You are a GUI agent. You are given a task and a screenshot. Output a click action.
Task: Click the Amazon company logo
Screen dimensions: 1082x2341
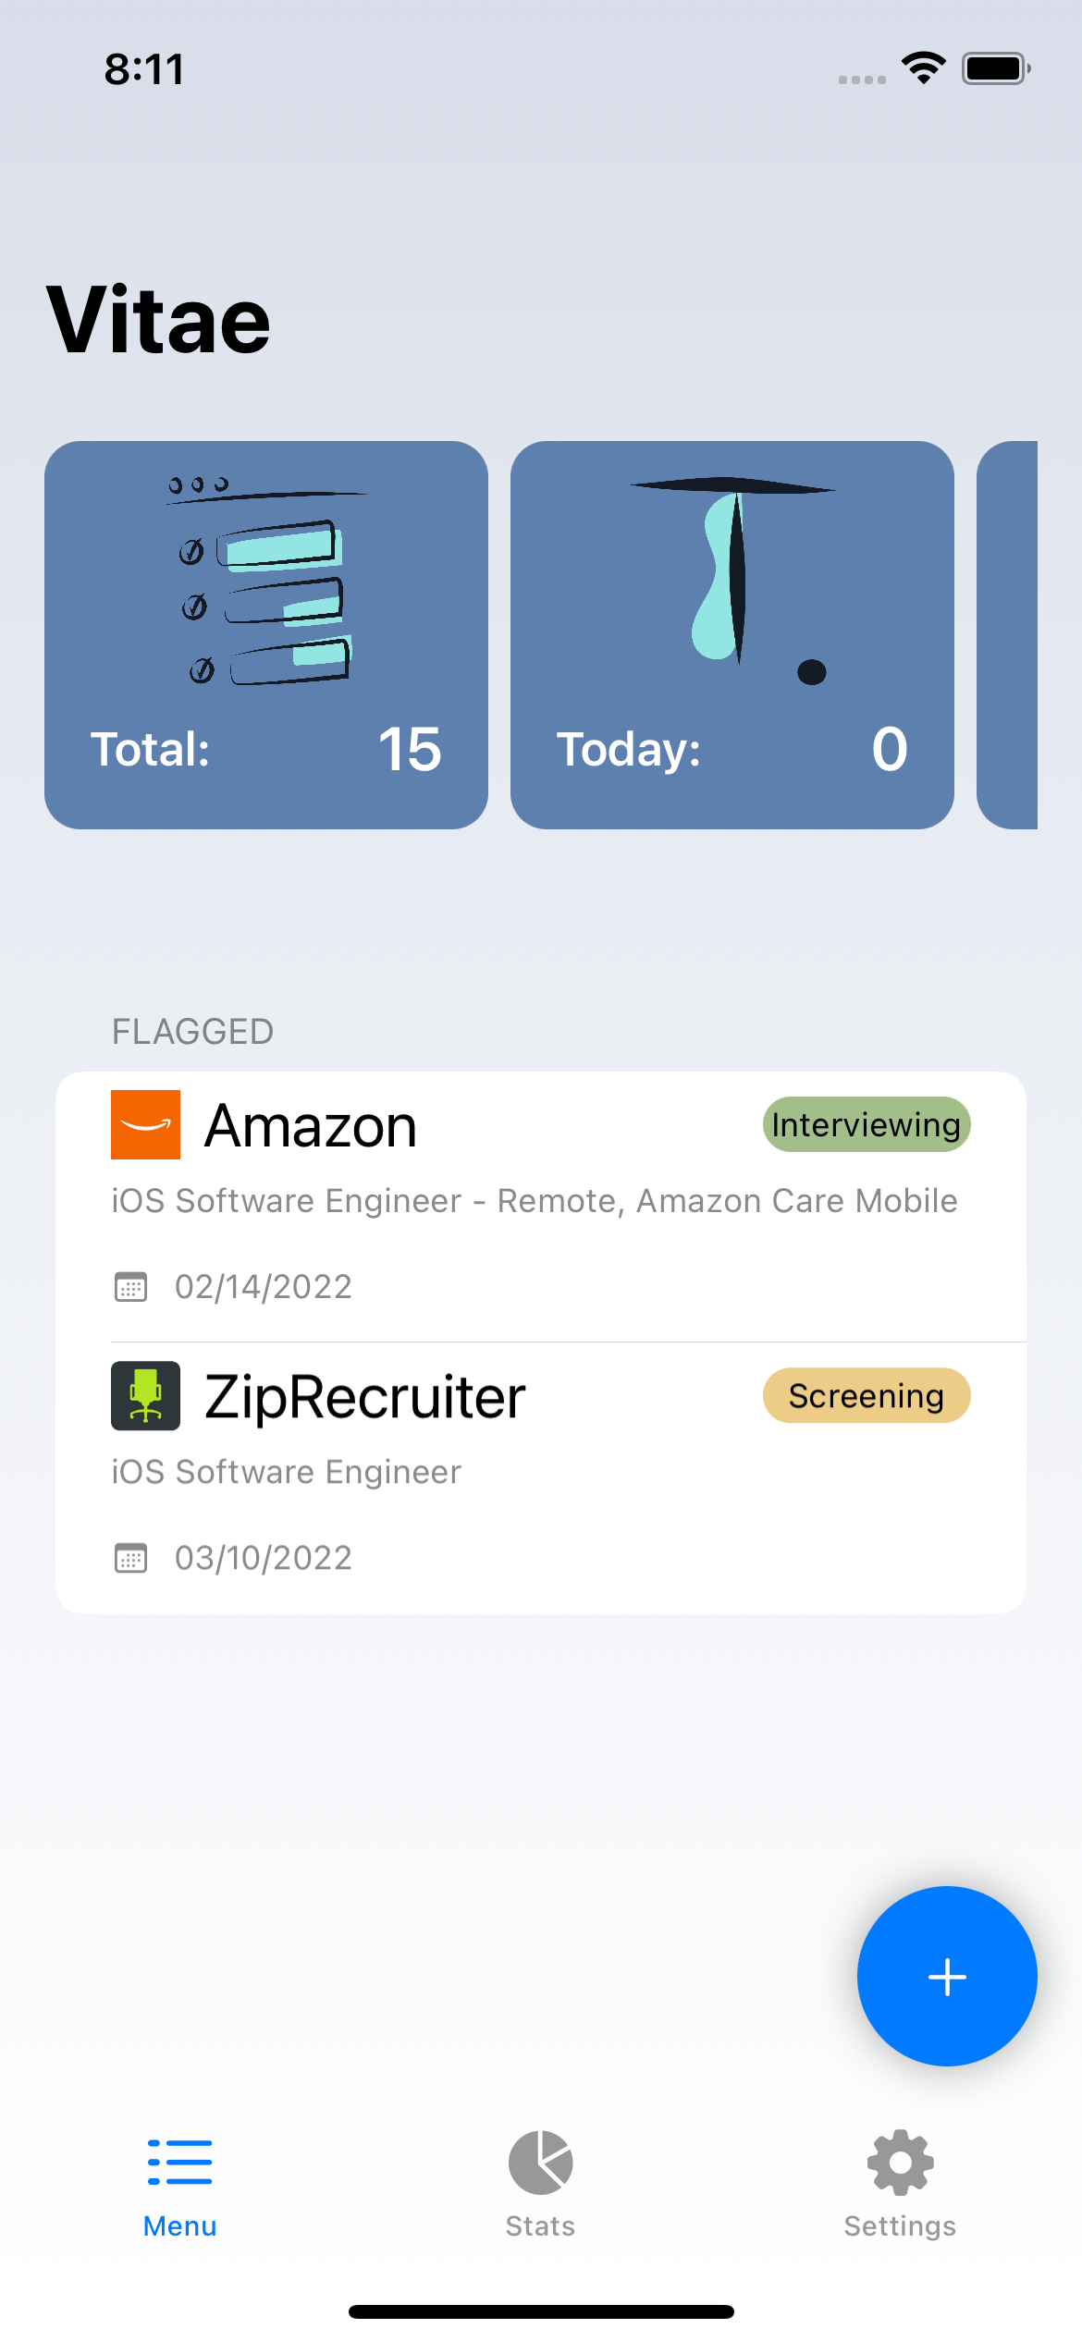(x=145, y=1124)
